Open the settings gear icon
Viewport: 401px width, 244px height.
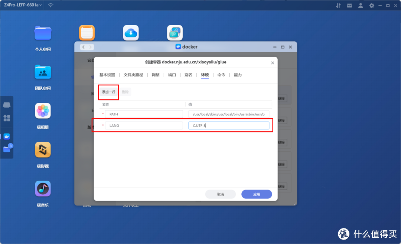[372, 5]
